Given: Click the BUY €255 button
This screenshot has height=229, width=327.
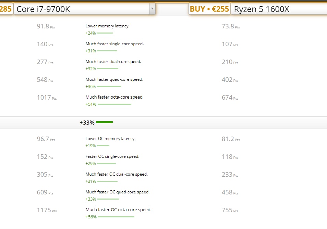Looking at the screenshot, I should pos(209,9).
